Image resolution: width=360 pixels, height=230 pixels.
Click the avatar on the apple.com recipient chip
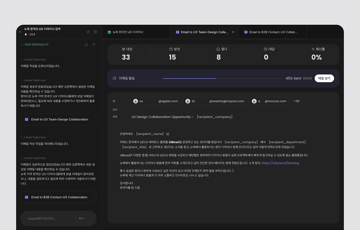(136, 101)
